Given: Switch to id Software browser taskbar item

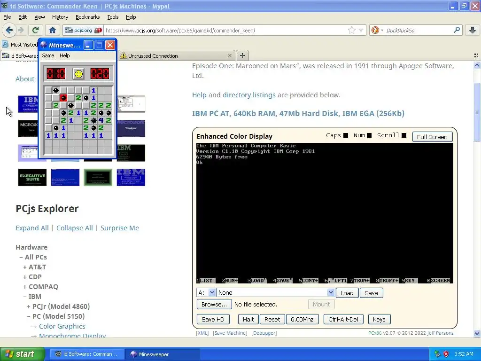Looking at the screenshot, I should [x=86, y=354].
